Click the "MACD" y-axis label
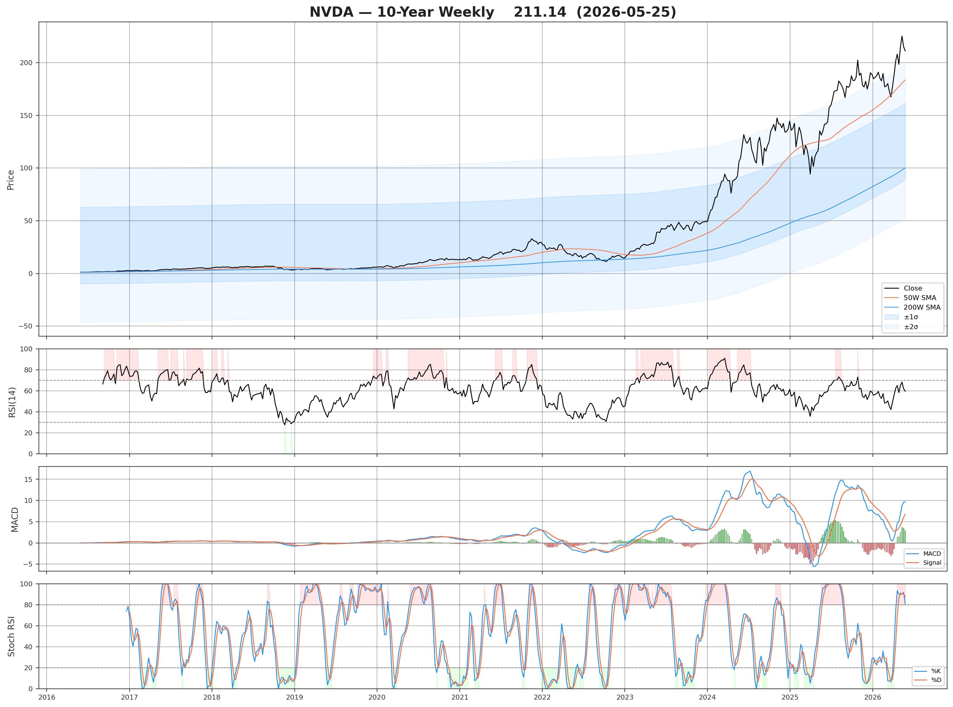Image resolution: width=953 pixels, height=707 pixels. [x=15, y=520]
